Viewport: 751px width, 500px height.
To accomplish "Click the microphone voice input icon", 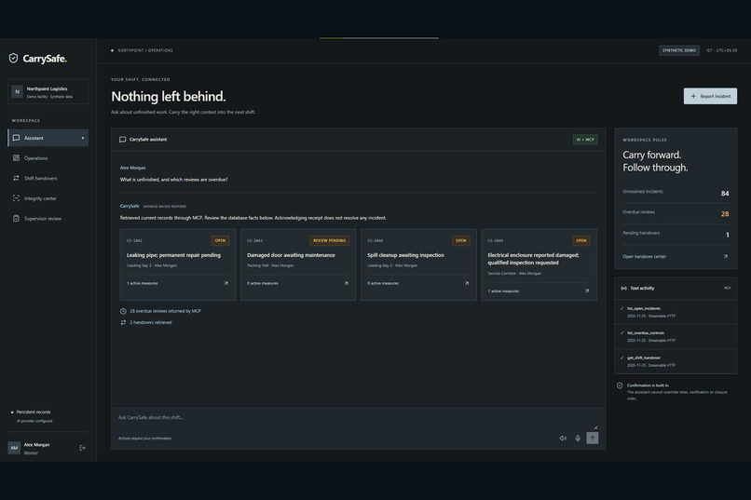I will point(578,439).
